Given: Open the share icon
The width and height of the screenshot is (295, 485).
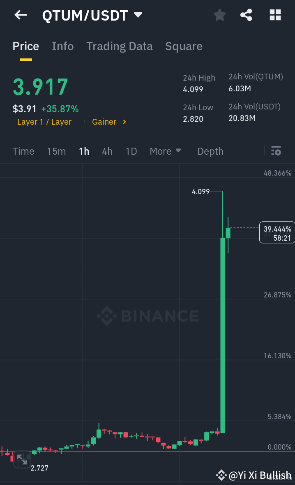Looking at the screenshot, I should [x=246, y=15].
